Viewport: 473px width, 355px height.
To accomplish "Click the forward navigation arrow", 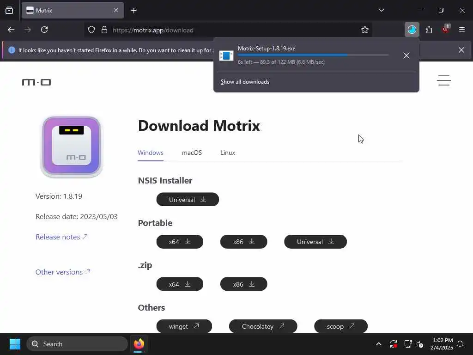I will pyautogui.click(x=28, y=30).
